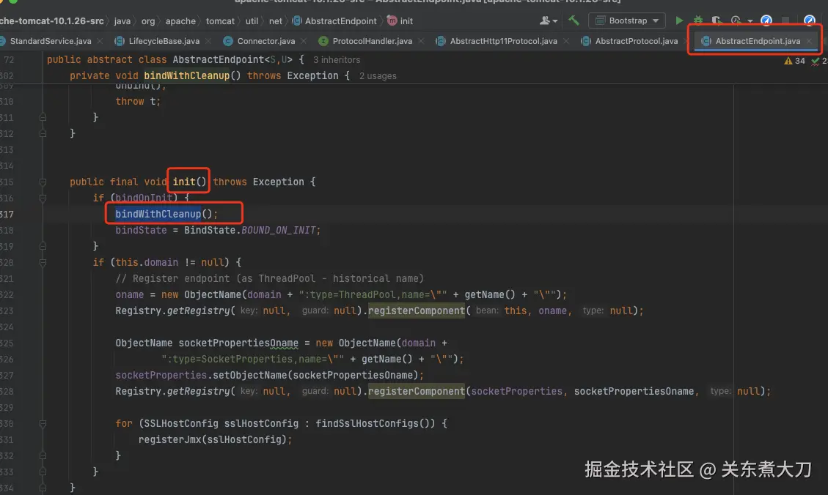Click the 'org' breadcrumb segment
828x495 pixels.
[148, 21]
